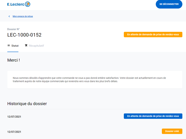Click the Dossier N° label
Screen dimensions: 186x139
click(13, 29)
